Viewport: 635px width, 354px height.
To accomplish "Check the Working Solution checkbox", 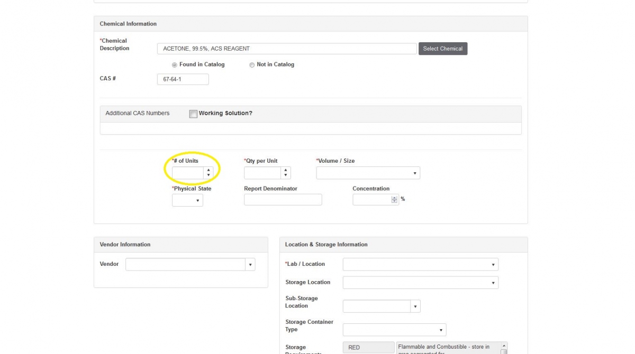I will click(193, 114).
